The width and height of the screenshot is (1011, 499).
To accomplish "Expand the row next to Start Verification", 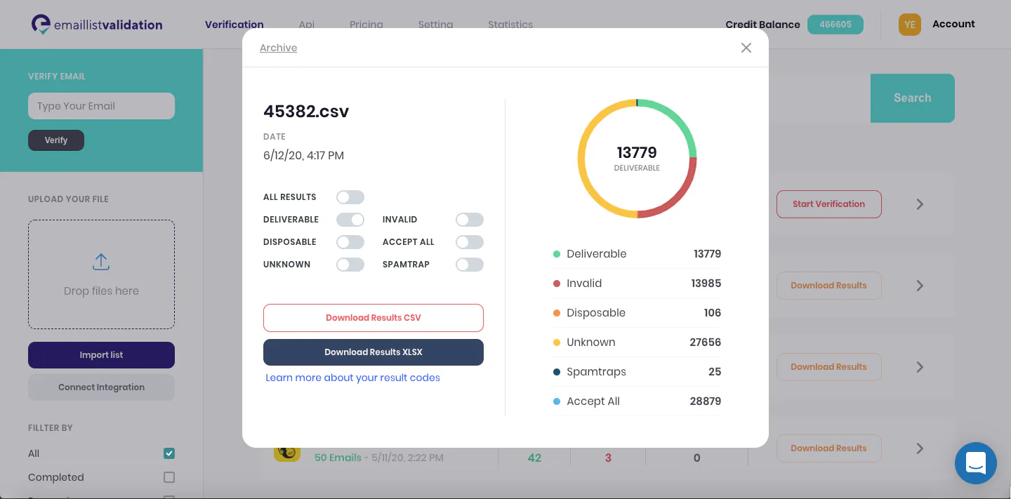I will (x=920, y=204).
